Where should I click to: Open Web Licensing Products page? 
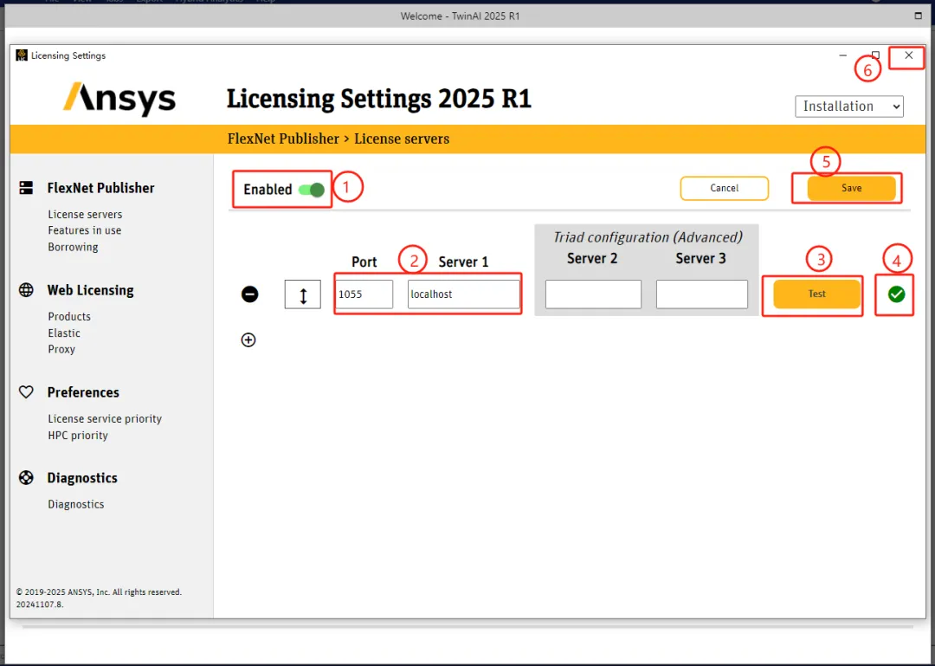[x=69, y=317]
